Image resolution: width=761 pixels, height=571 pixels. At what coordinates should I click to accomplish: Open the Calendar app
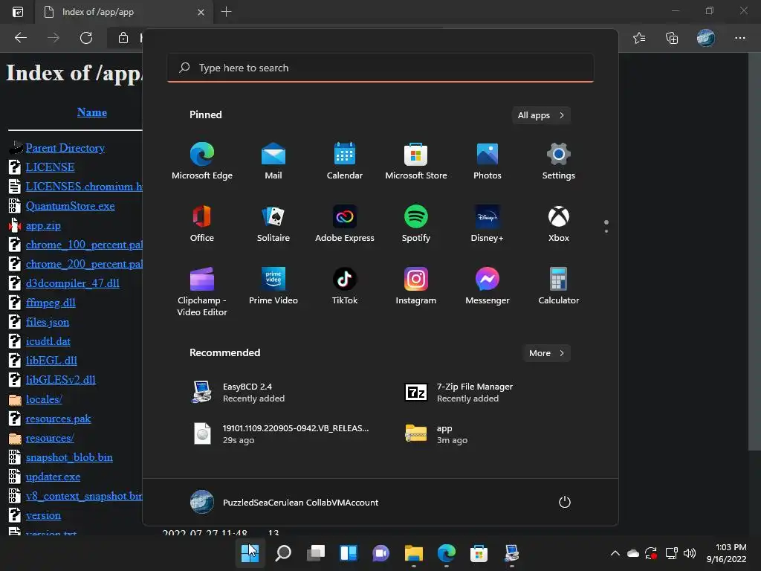click(x=345, y=161)
